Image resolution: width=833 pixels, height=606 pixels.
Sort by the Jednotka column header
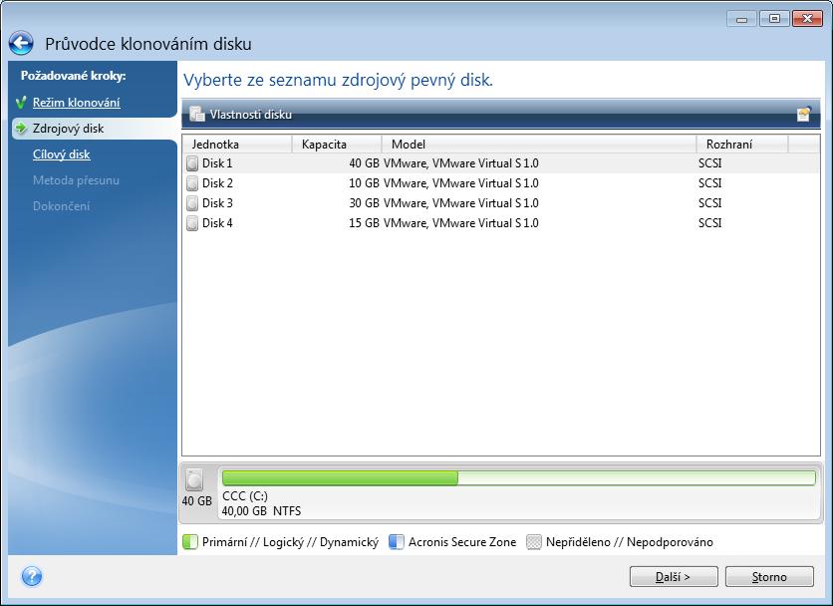pyautogui.click(x=237, y=145)
